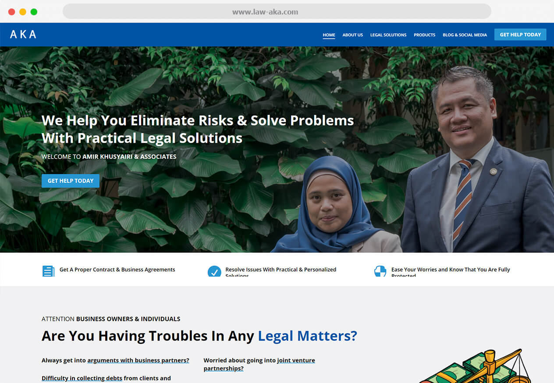Follow the arguments with business partners link
Image resolution: width=554 pixels, height=383 pixels.
[138, 360]
